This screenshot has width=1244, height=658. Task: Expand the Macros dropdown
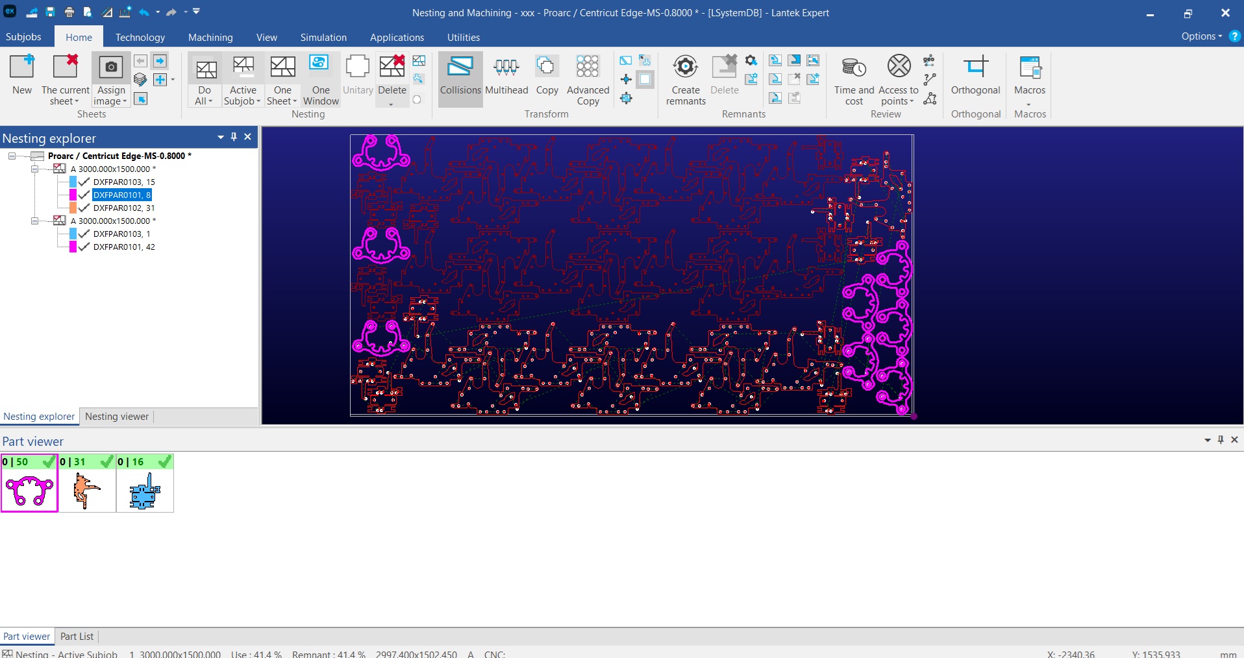1029,104
